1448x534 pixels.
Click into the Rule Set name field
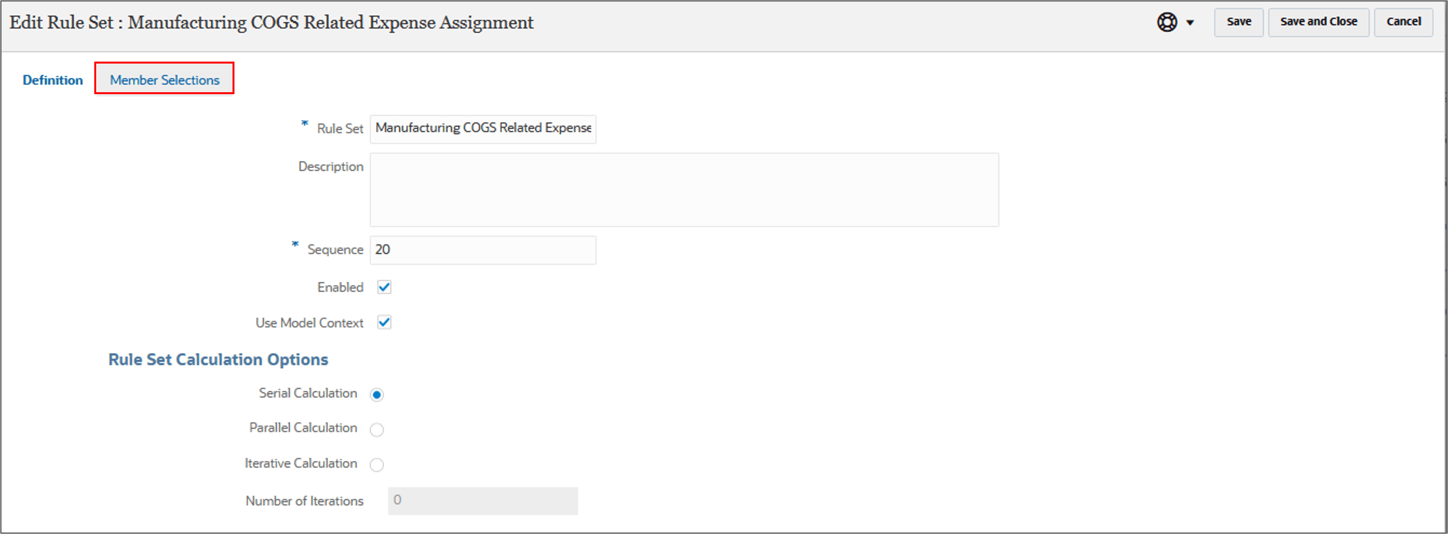click(482, 129)
